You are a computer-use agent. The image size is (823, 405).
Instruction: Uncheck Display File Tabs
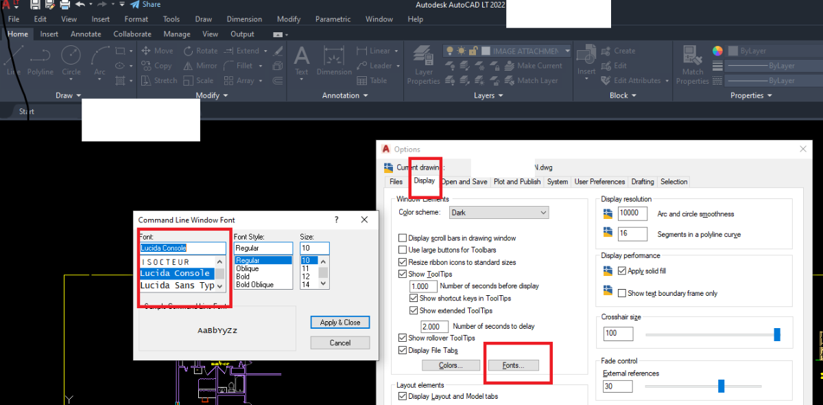(x=403, y=350)
